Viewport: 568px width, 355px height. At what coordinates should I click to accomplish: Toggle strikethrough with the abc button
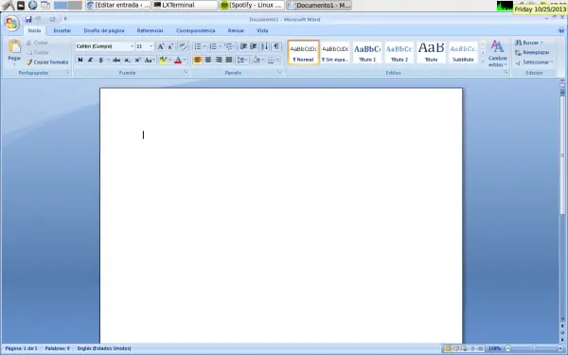point(116,61)
